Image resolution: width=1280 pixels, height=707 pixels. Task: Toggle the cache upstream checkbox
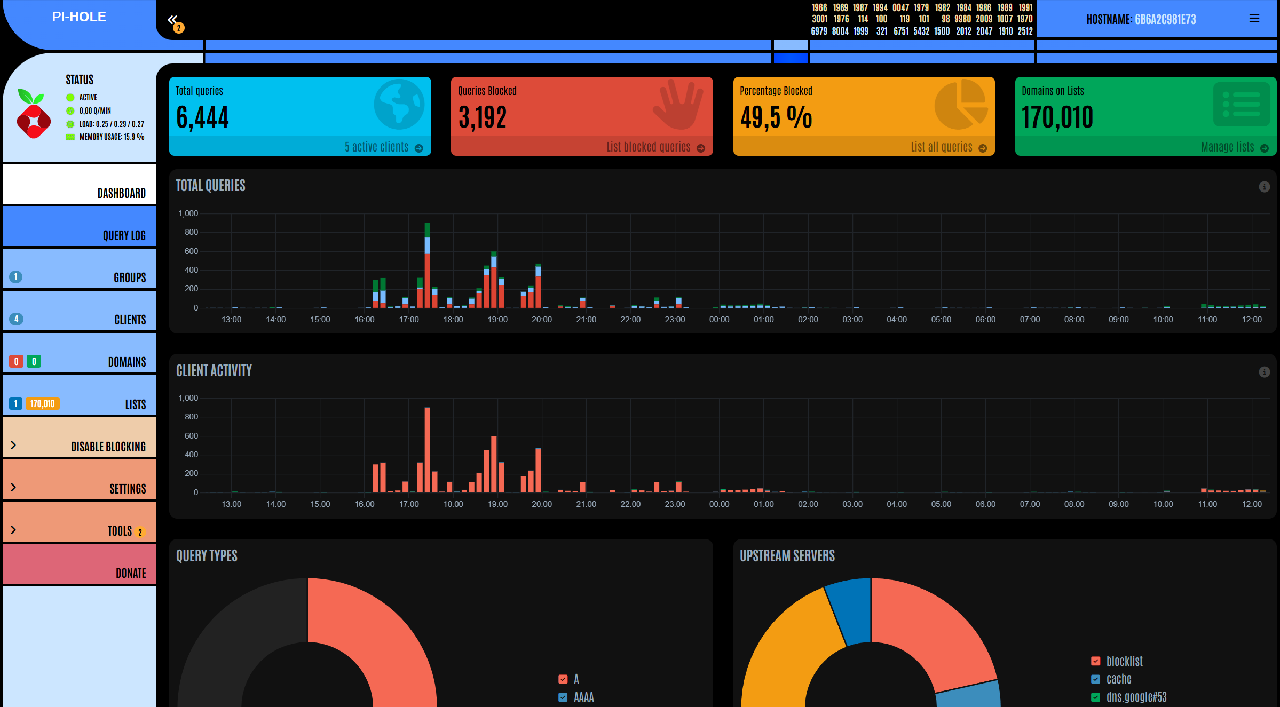[x=1096, y=679]
